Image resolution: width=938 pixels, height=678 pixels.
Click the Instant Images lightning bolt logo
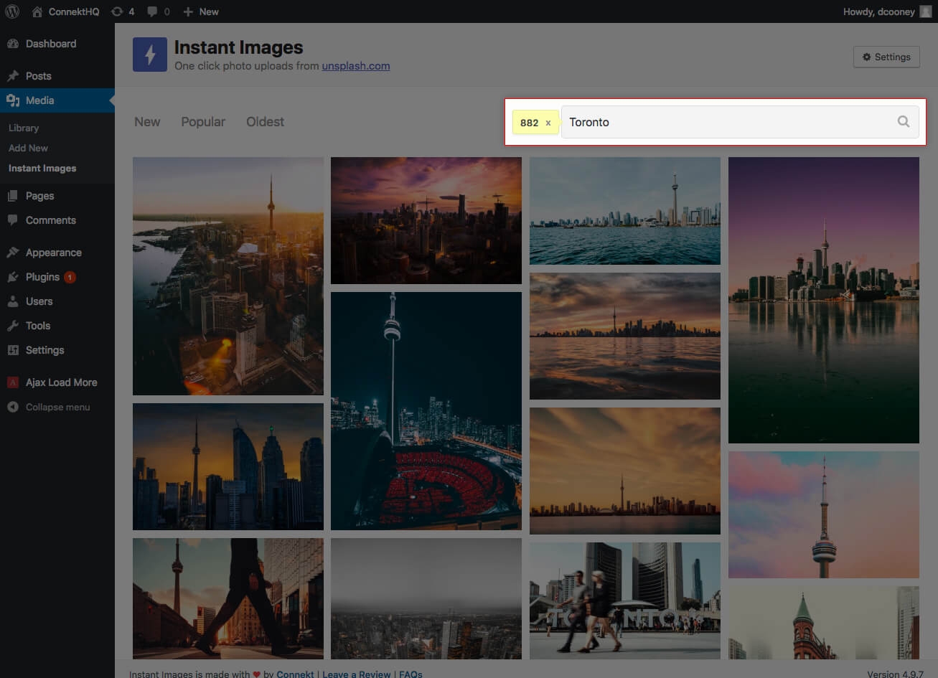click(150, 55)
